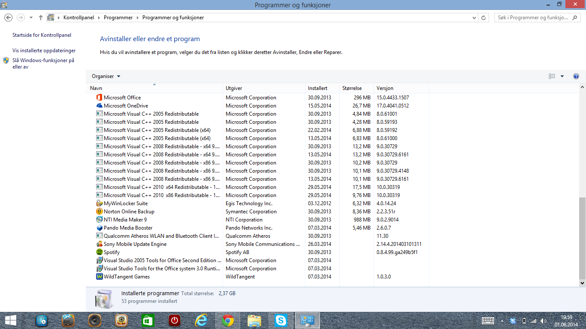Open Google Chrome from the taskbar
586x329 pixels.
(x=228, y=320)
